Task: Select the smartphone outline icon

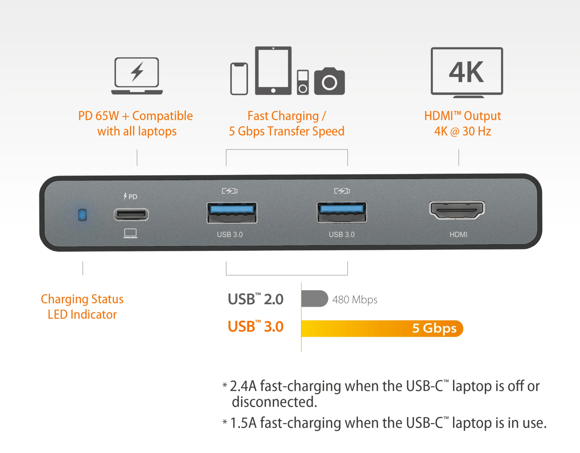Action: coord(239,79)
